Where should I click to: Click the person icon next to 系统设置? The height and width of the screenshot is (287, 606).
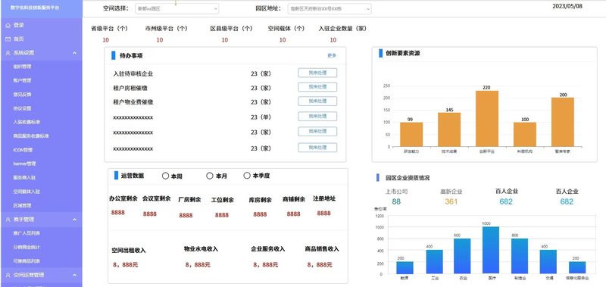click(x=8, y=53)
